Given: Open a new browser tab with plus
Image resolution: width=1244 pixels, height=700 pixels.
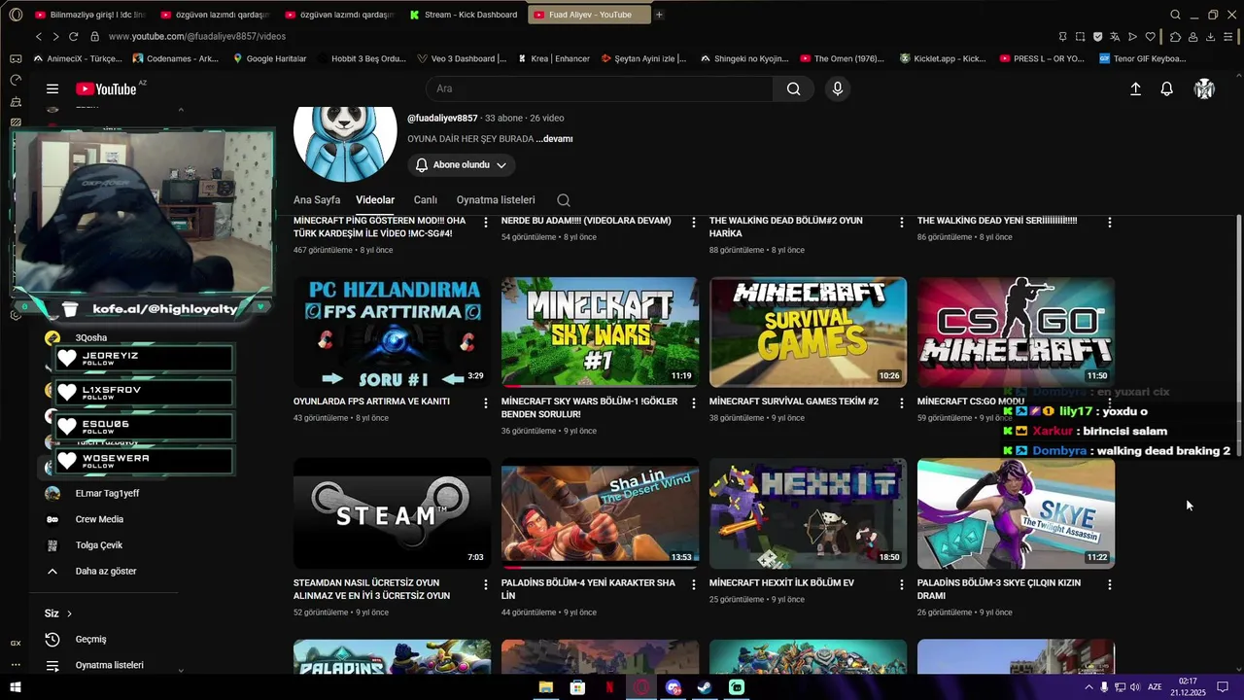Looking at the screenshot, I should (659, 15).
